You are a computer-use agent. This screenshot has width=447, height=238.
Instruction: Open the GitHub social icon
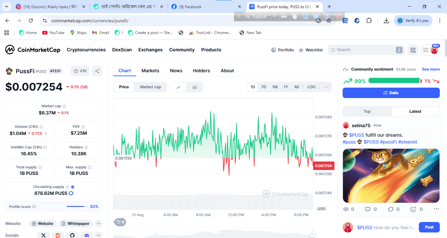(x=72, y=235)
